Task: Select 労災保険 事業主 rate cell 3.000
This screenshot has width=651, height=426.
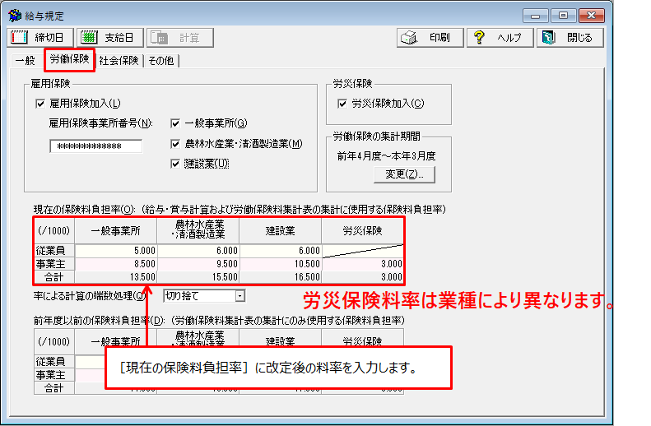Action: (x=362, y=264)
